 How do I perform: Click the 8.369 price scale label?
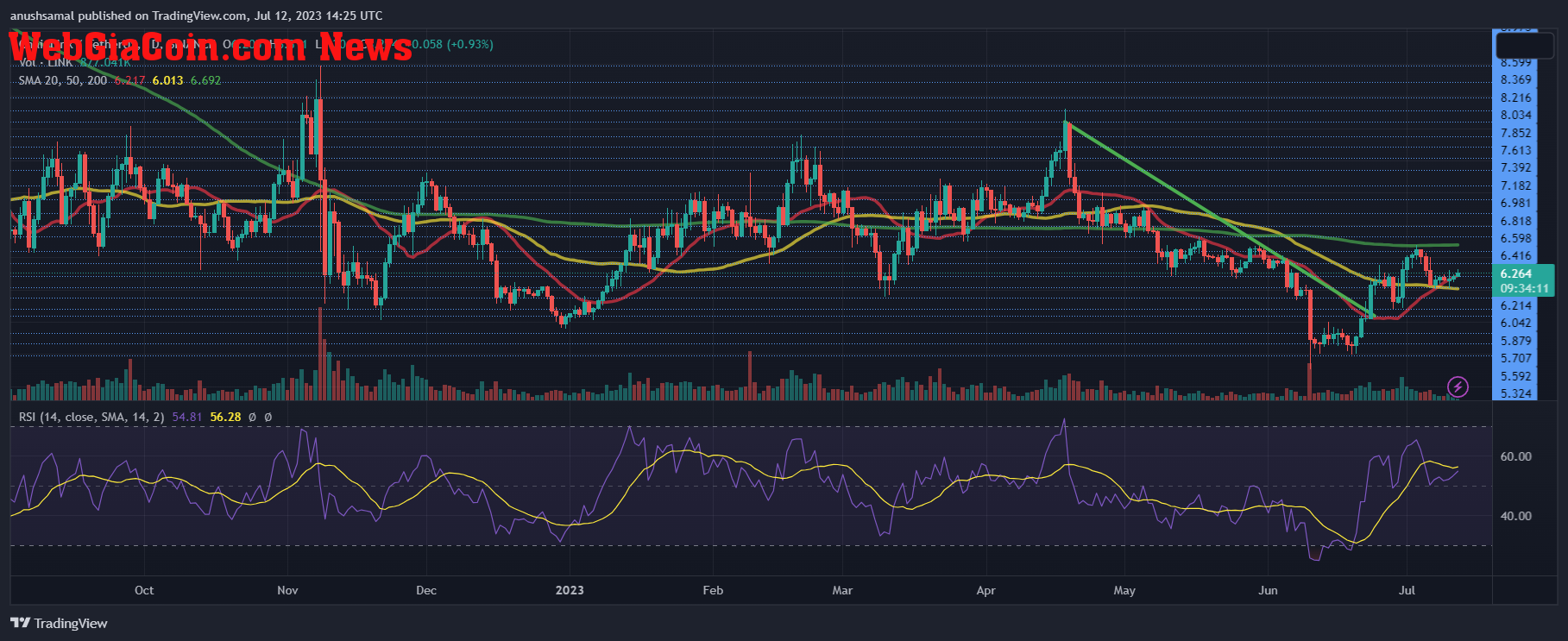tap(1516, 79)
